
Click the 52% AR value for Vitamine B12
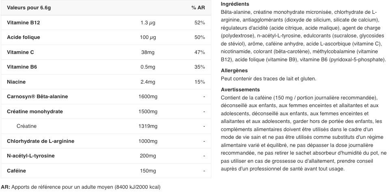coord(200,23)
